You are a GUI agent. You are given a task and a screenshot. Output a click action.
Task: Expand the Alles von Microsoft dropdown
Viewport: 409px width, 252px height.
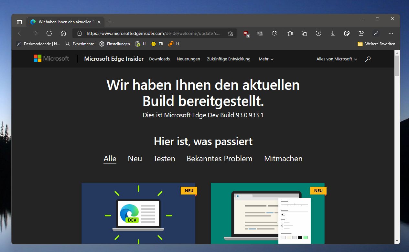point(337,59)
